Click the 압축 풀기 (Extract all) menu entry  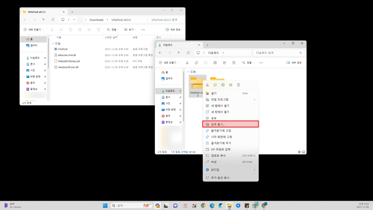tap(231, 124)
